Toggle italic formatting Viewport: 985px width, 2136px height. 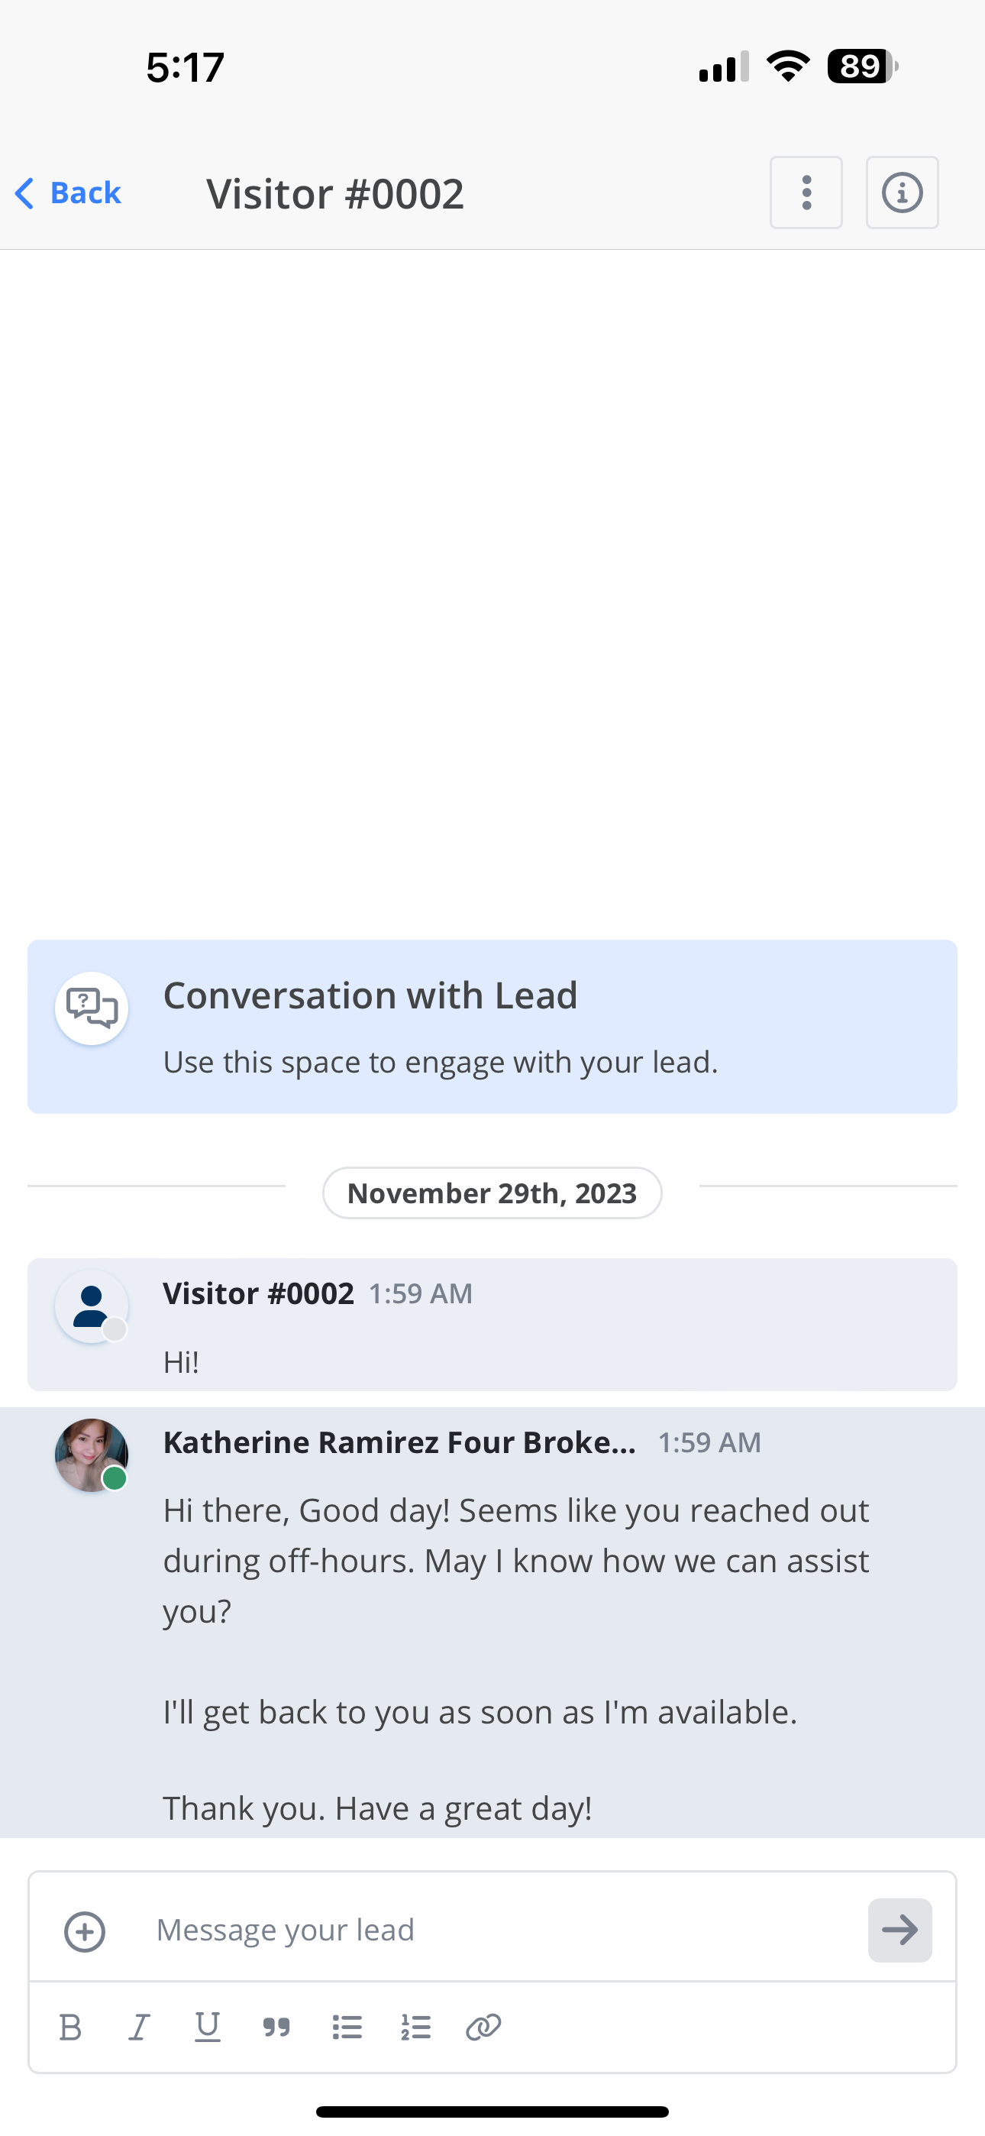point(139,2027)
